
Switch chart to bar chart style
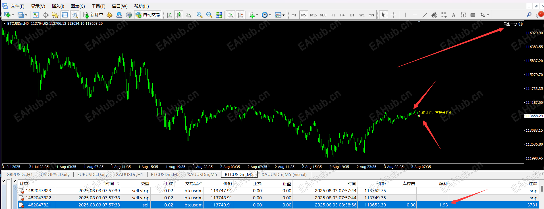click(x=169, y=15)
